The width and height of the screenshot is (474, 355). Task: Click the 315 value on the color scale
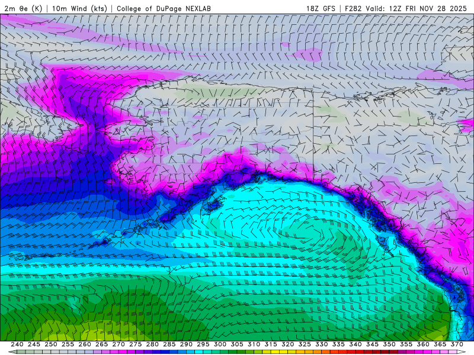(x=271, y=344)
